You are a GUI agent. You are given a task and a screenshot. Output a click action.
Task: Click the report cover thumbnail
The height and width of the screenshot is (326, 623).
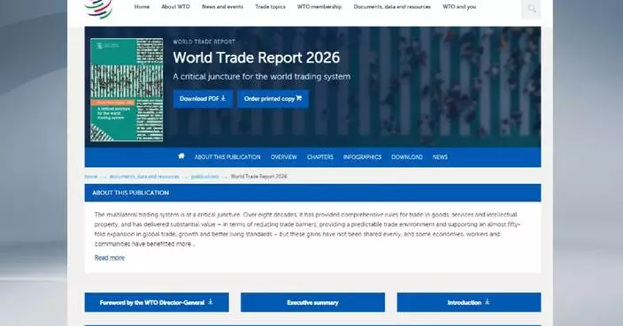[x=127, y=89]
